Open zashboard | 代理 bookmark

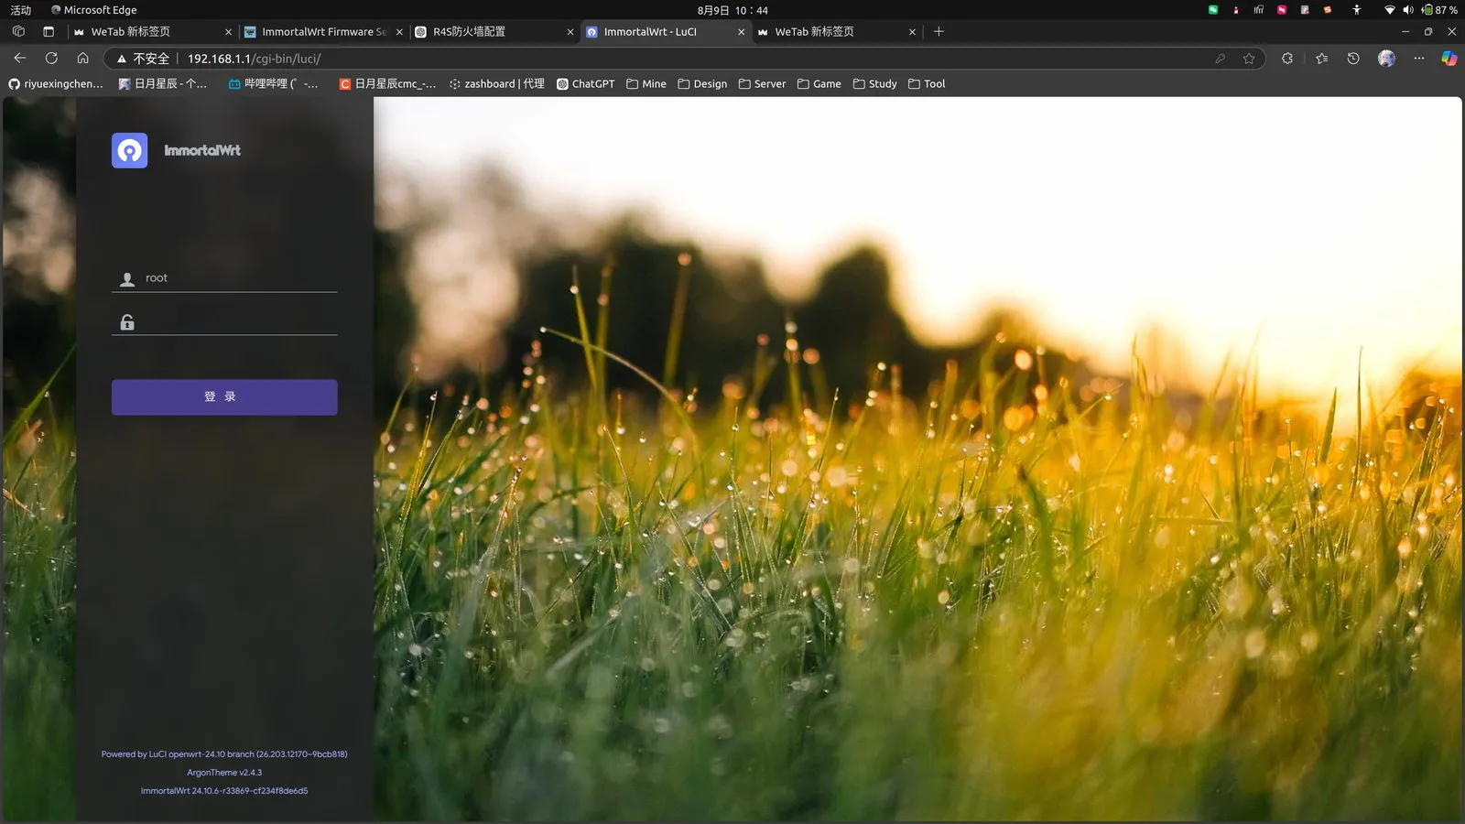[x=496, y=84]
